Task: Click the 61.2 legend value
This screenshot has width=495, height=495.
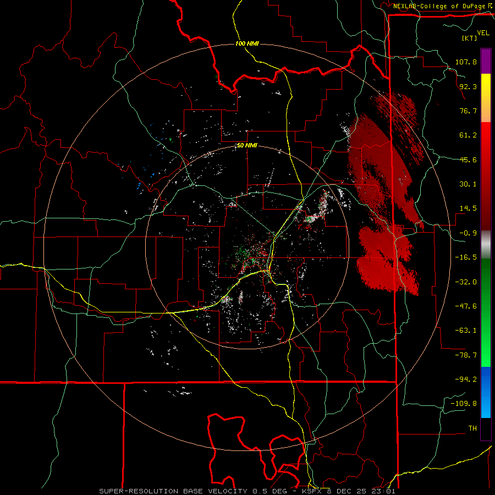Action: (468, 135)
